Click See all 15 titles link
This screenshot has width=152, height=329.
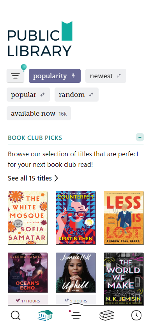33,178
